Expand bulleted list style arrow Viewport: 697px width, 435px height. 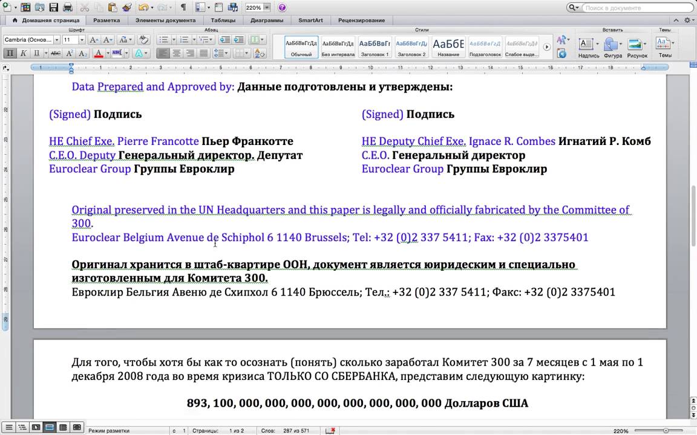coord(174,40)
